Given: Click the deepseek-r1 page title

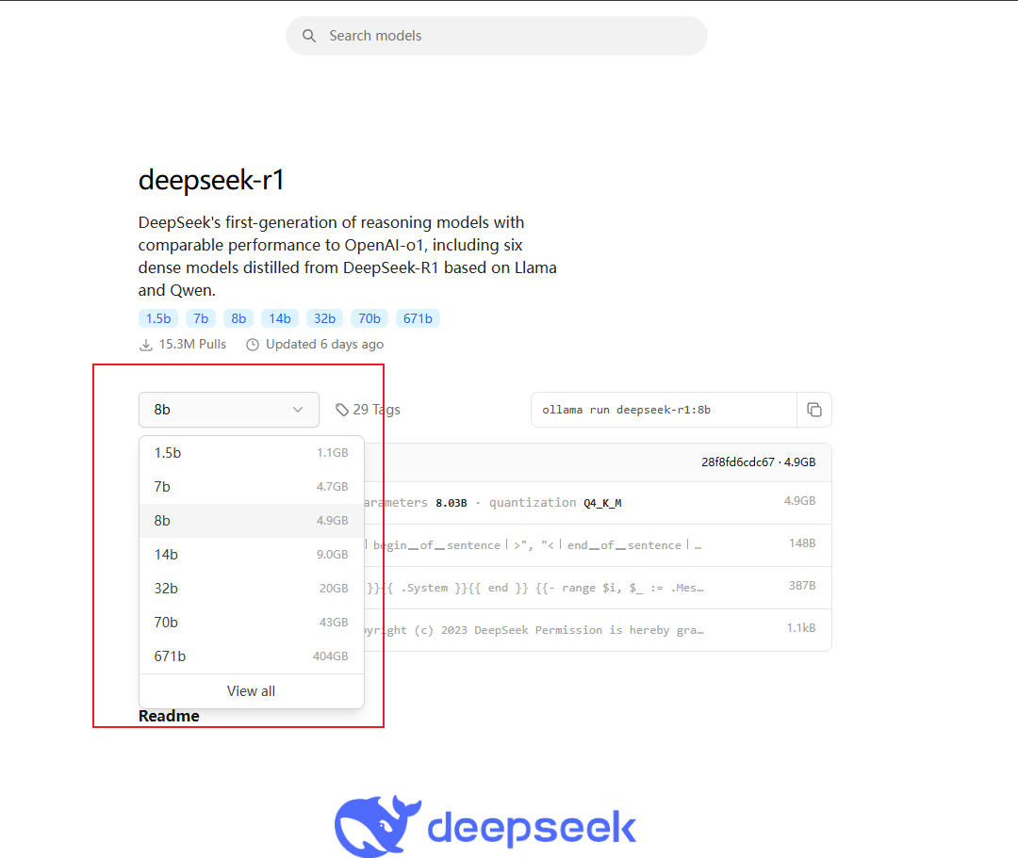Looking at the screenshot, I should click(212, 180).
